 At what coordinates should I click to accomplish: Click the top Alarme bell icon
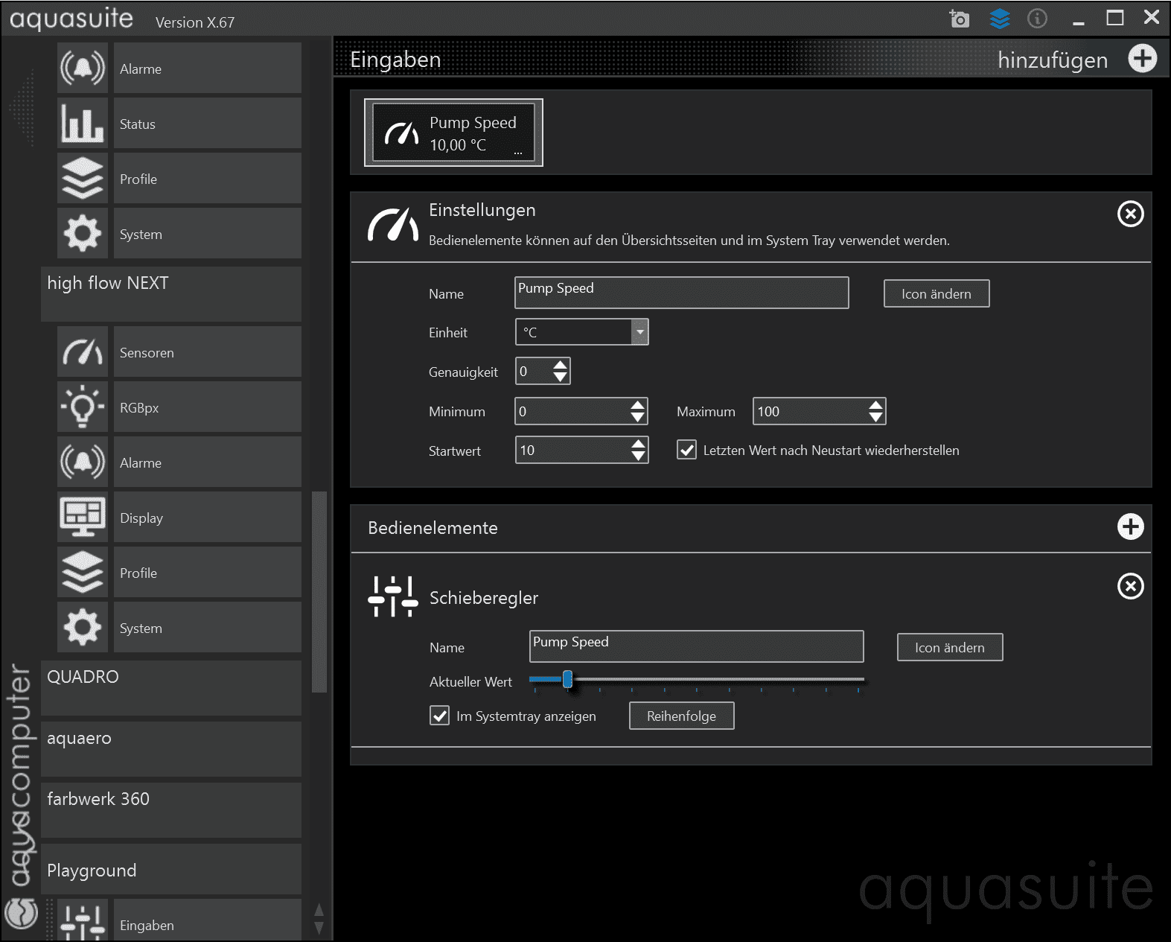pyautogui.click(x=83, y=69)
